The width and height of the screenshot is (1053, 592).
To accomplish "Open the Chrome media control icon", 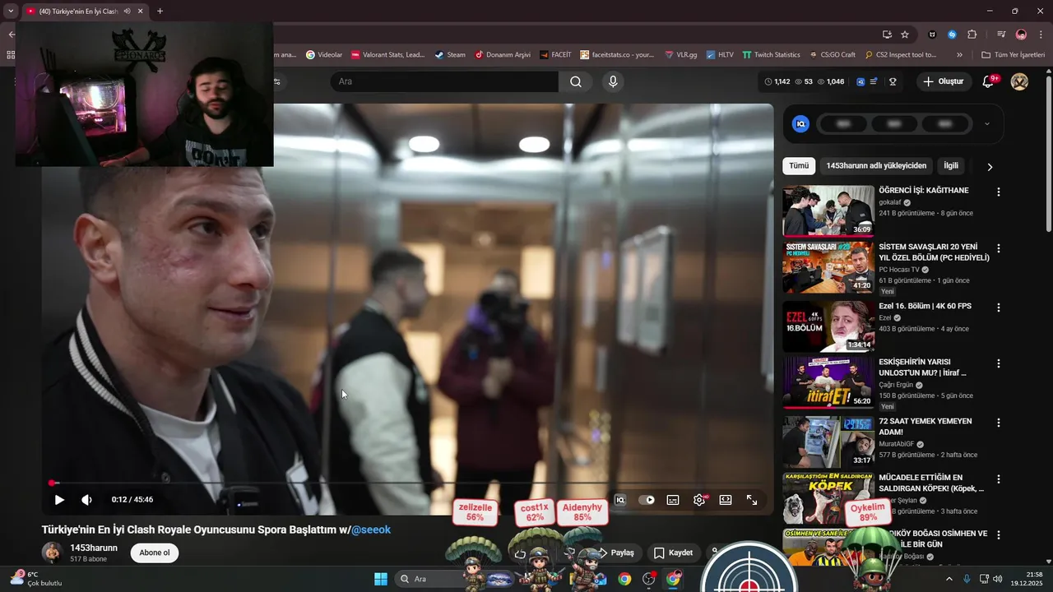I will [1001, 35].
